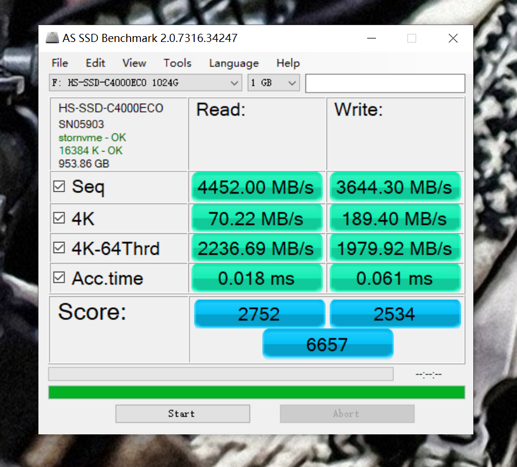The height and width of the screenshot is (467, 517).
Task: Minimize the AS SSD Benchmark window
Action: [x=372, y=38]
